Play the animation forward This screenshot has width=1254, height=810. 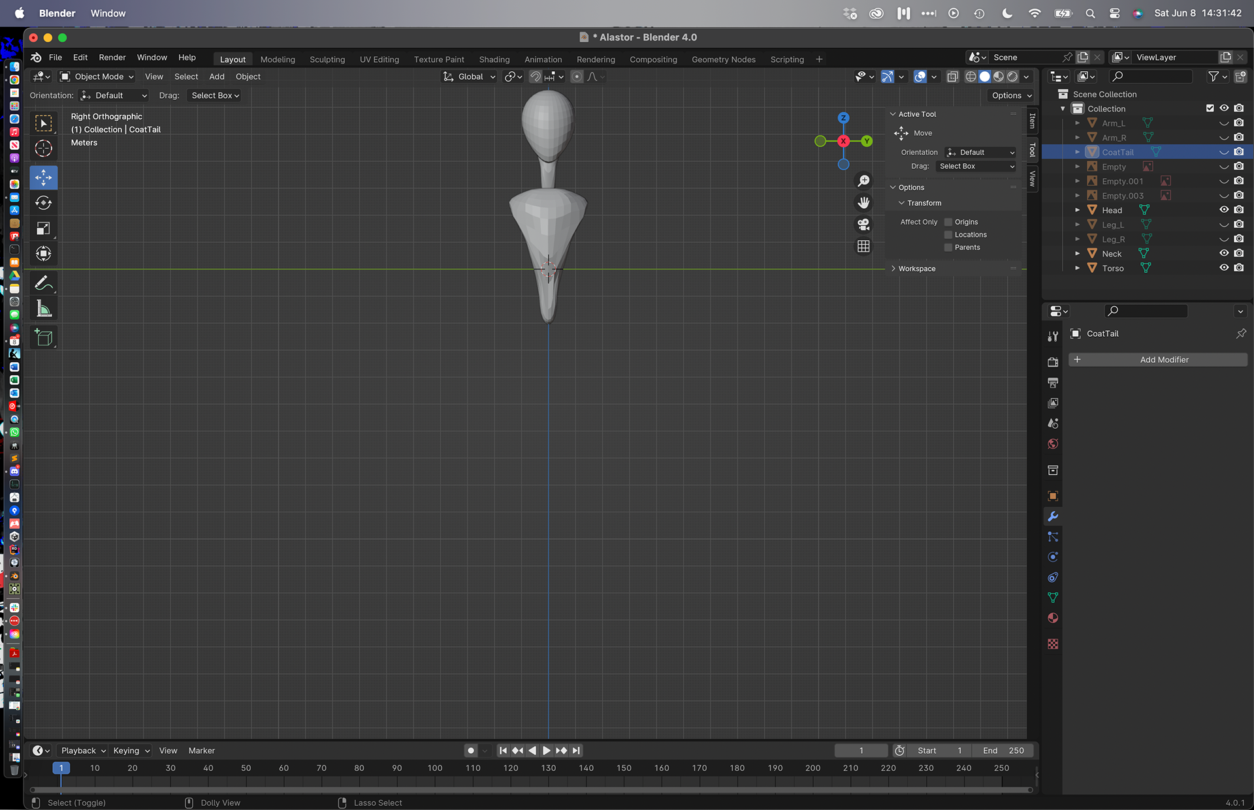pyautogui.click(x=547, y=751)
